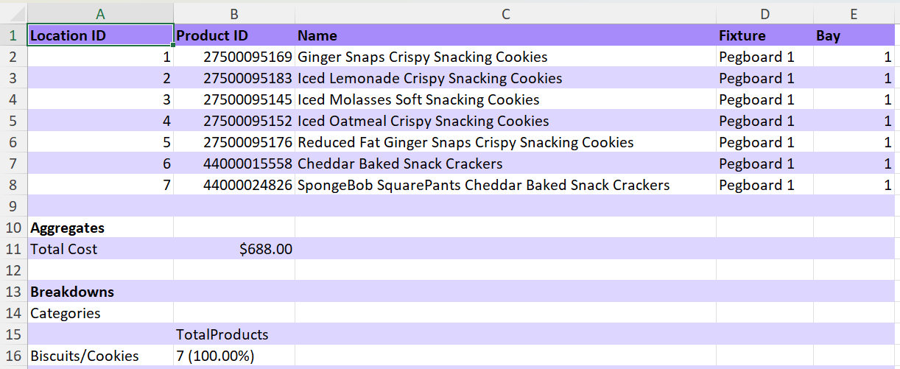This screenshot has width=900, height=369.
Task: Click the Product ID header cell
Action: pos(234,35)
